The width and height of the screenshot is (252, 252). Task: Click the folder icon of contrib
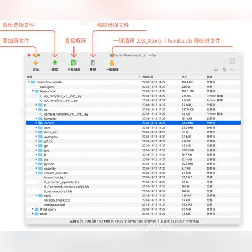[40, 123]
